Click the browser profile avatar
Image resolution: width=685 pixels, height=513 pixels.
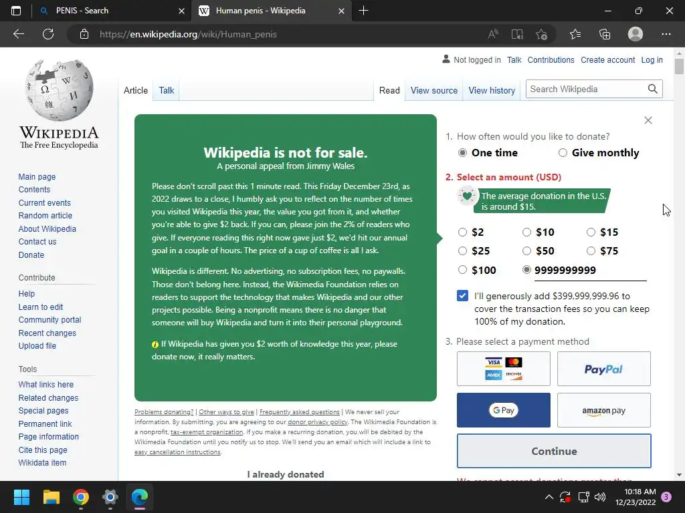pyautogui.click(x=635, y=34)
